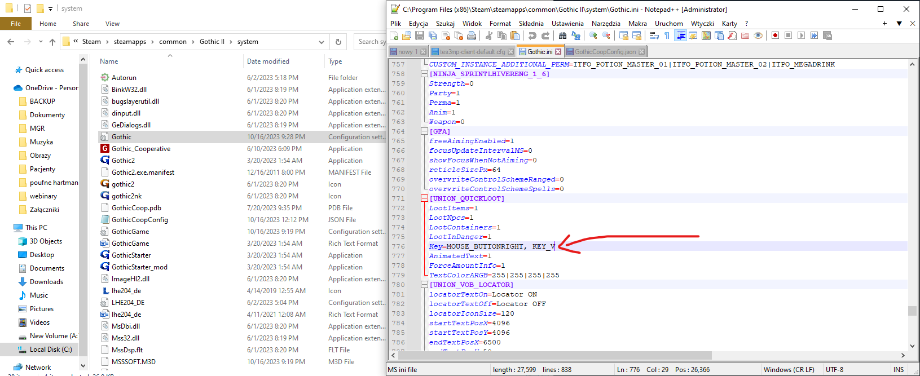Collapse the [GFA] section fold marker
Image resolution: width=920 pixels, height=376 pixels.
[424, 131]
